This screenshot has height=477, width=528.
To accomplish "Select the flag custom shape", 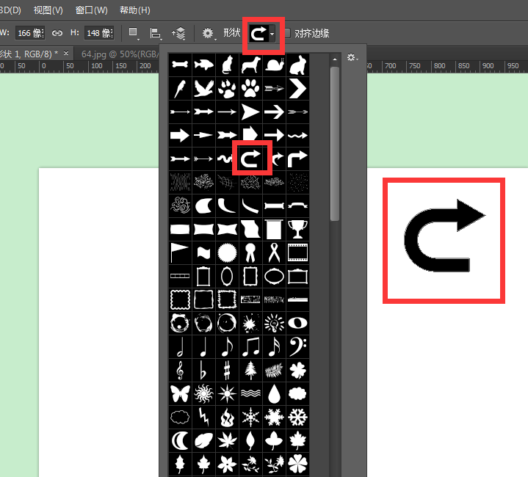I will tap(180, 253).
